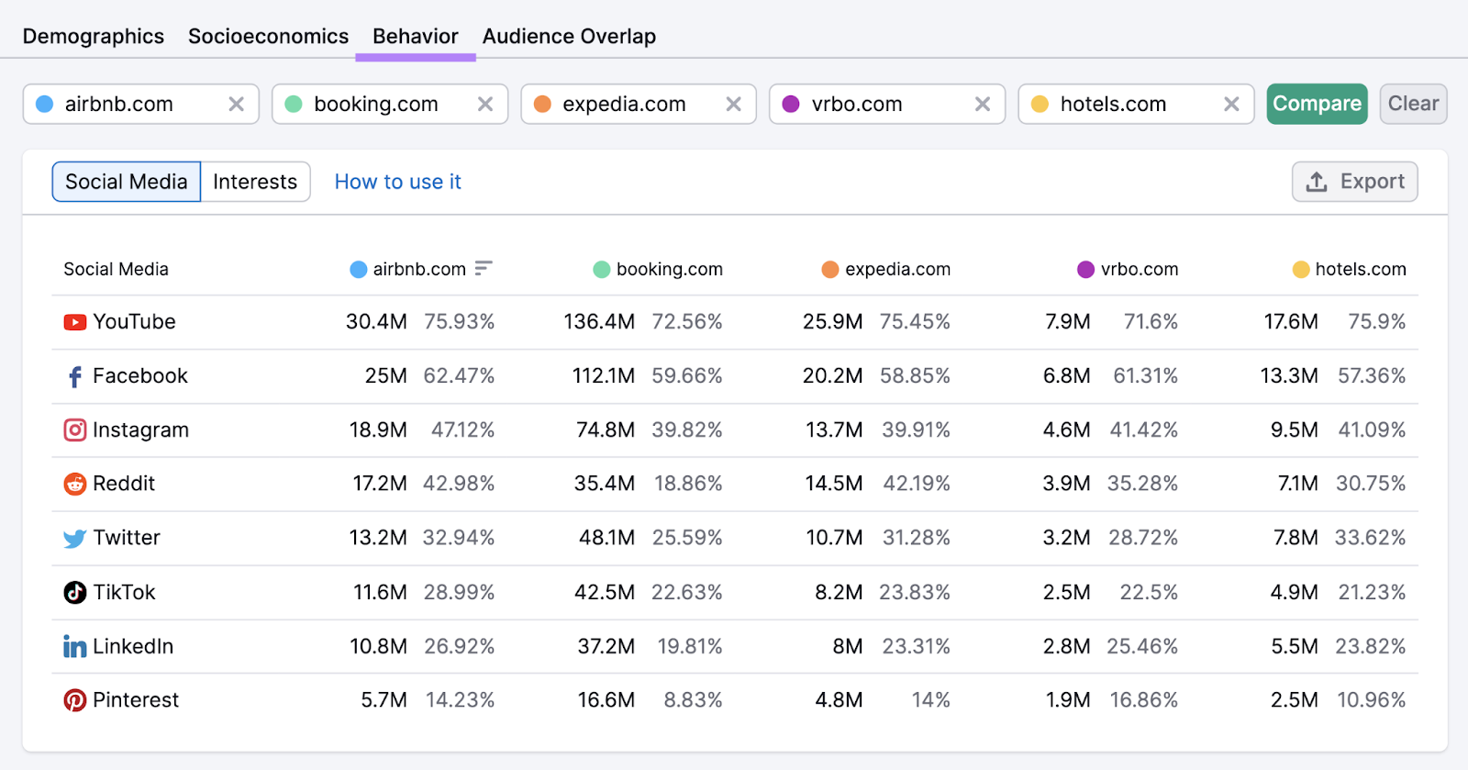Viewport: 1468px width, 770px height.
Task: Click the Twitter row label
Action: pyautogui.click(x=127, y=538)
